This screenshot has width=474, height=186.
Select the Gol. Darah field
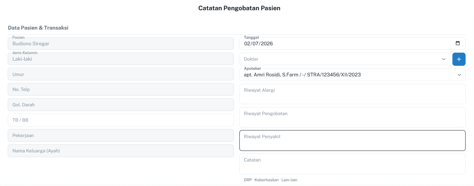coord(121,105)
